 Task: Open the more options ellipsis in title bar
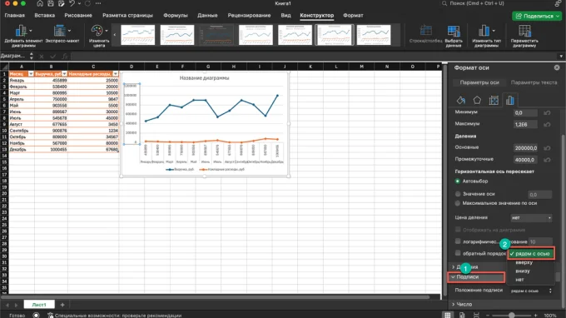pos(98,3)
